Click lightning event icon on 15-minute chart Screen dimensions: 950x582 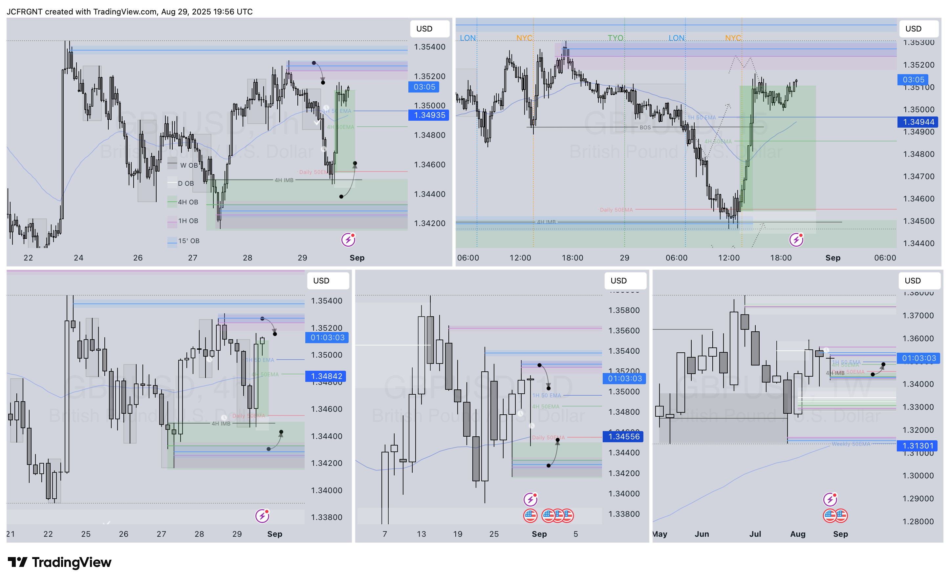click(x=796, y=240)
